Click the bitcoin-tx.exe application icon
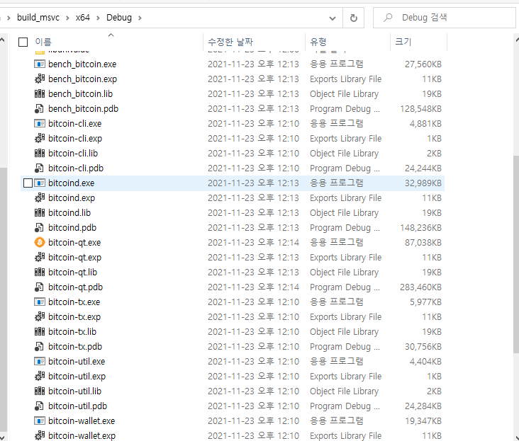Screen dimensions: 519x441 point(40,302)
